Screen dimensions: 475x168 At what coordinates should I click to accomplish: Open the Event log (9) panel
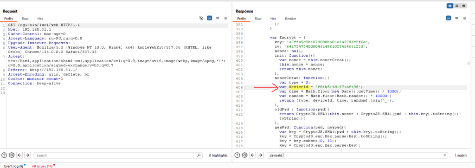[x=13, y=166]
